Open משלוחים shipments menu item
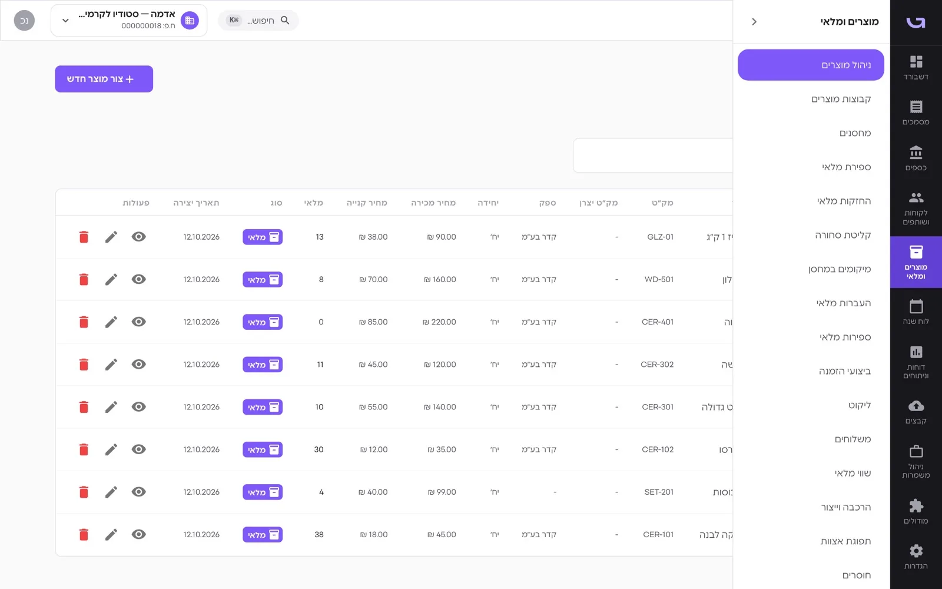This screenshot has width=942, height=589. [811, 439]
